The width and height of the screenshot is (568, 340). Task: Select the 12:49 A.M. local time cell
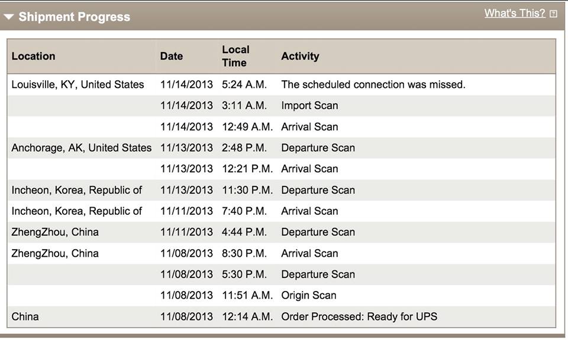point(247,127)
